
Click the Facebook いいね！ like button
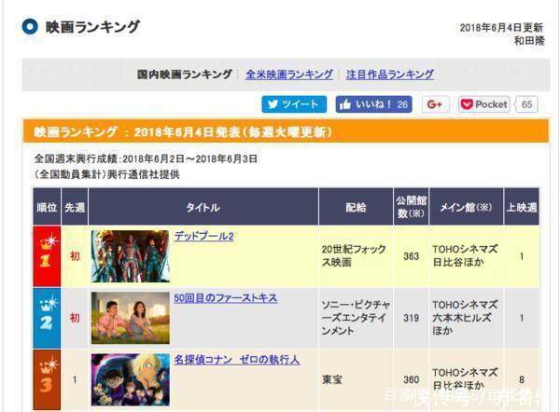373,104
